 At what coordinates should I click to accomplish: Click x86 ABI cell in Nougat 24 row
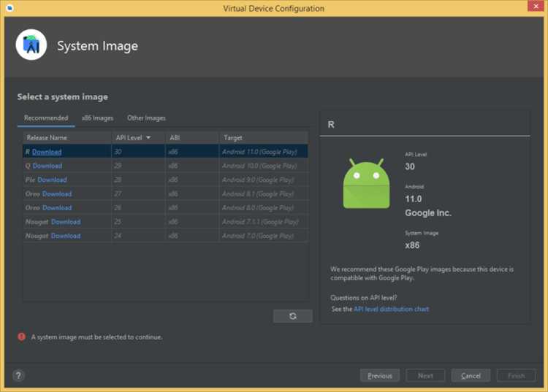click(x=192, y=236)
